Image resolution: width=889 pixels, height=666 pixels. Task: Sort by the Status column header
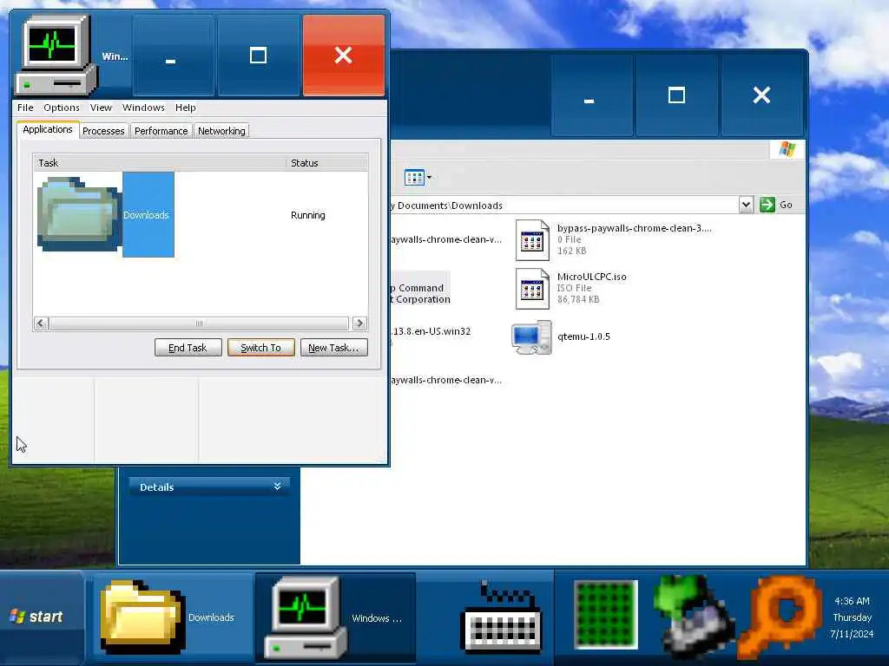pos(327,163)
